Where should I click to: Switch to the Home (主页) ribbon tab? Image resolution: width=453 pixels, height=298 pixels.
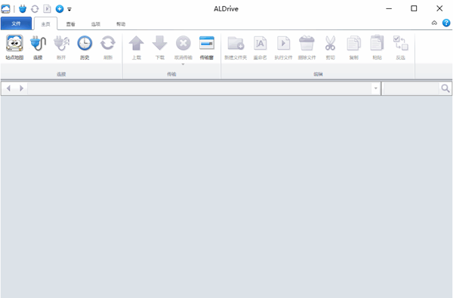pyautogui.click(x=45, y=24)
